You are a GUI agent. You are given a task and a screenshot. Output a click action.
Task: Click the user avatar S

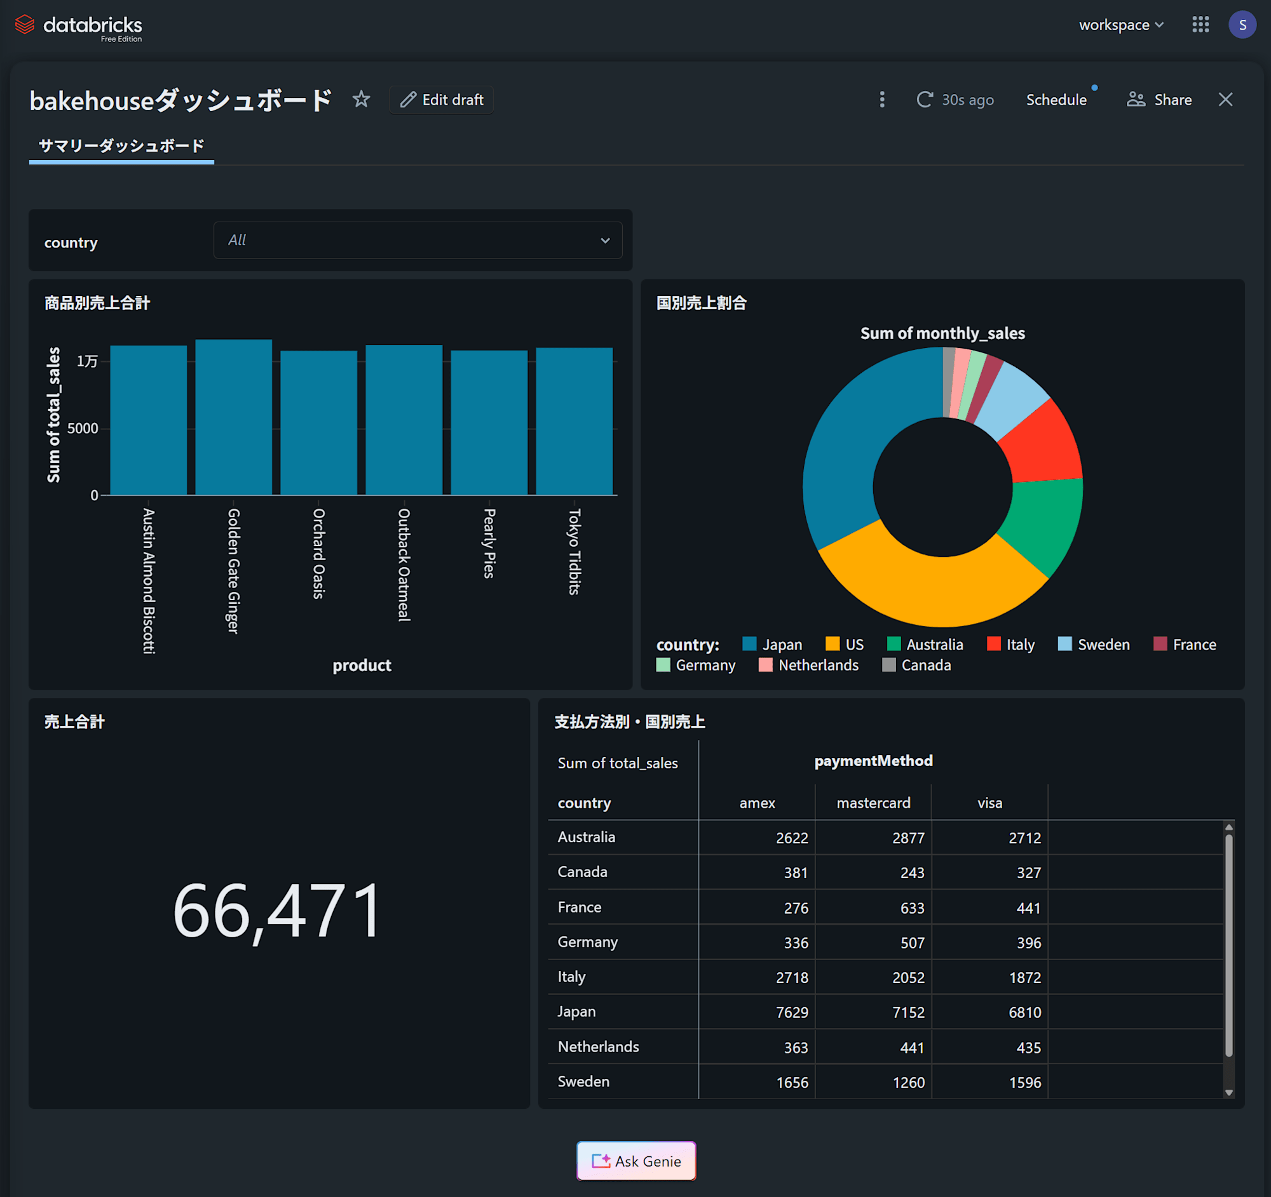[1242, 25]
